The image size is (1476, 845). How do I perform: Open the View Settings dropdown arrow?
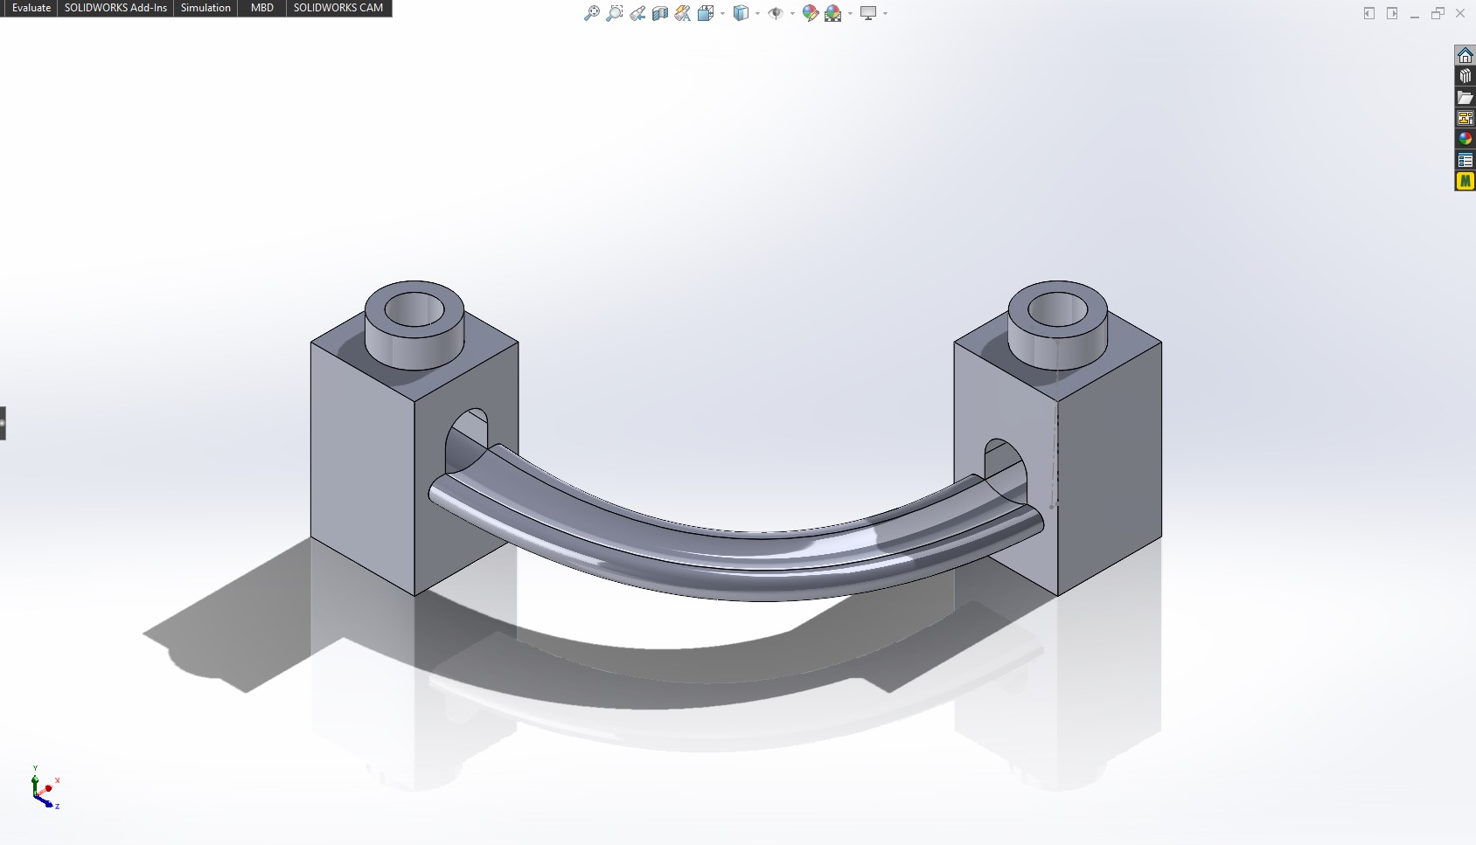click(885, 13)
